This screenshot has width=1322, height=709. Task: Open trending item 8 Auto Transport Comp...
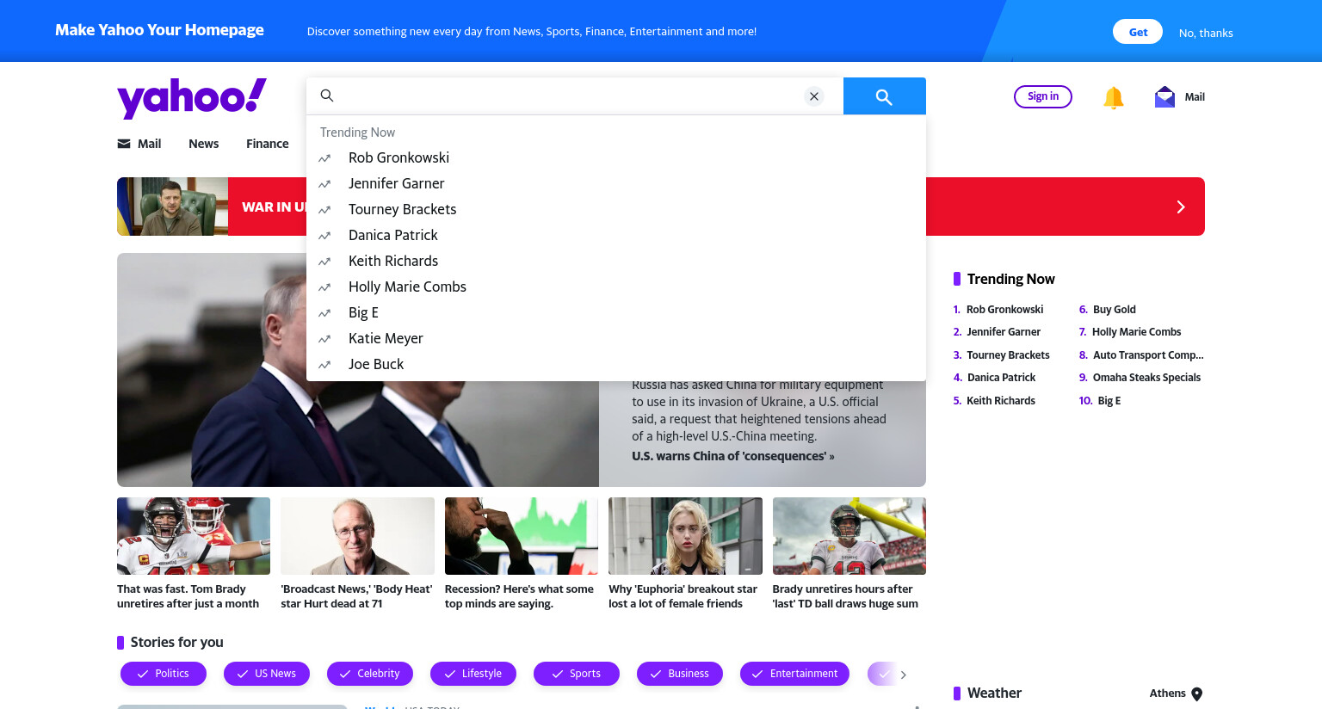(x=1148, y=355)
